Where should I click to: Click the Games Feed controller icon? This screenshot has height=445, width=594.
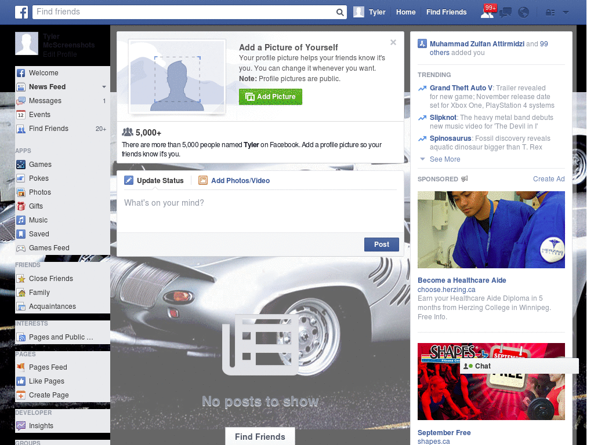(x=21, y=248)
